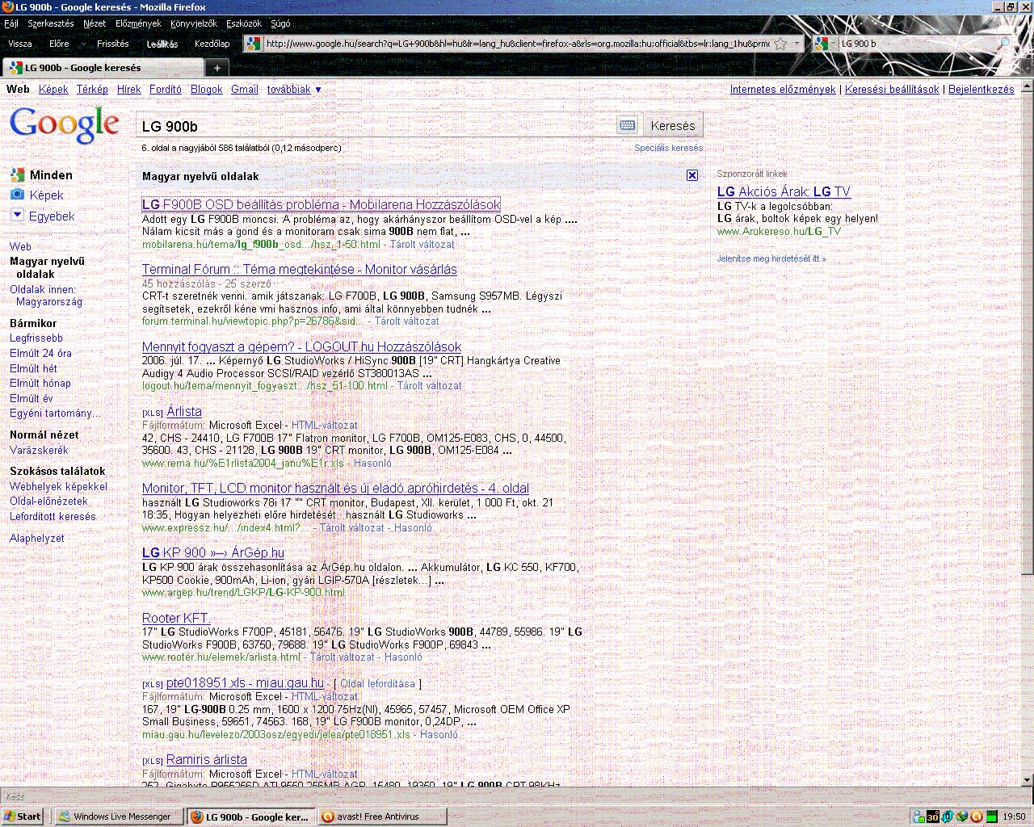
Task: Open the Súgó menu
Action: click(x=280, y=23)
